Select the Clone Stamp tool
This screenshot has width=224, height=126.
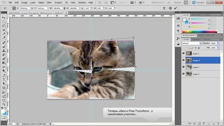pyautogui.click(x=4, y=50)
